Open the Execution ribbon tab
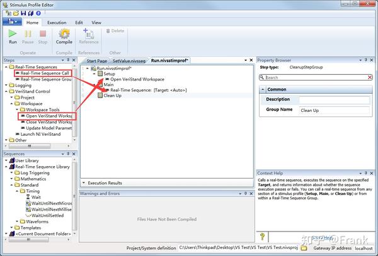378x256 pixels. (57, 23)
